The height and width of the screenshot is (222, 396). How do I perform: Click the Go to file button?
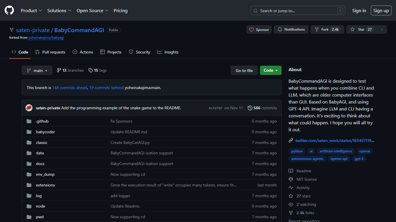(x=244, y=70)
